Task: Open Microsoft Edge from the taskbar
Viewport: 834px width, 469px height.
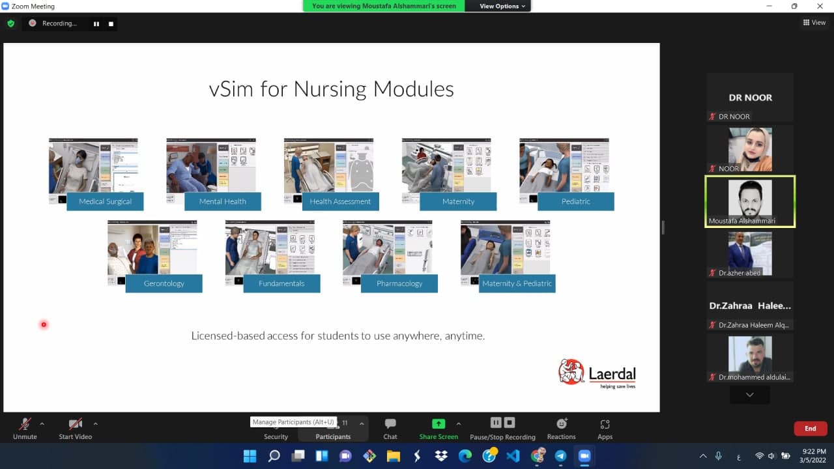Action: click(x=465, y=456)
